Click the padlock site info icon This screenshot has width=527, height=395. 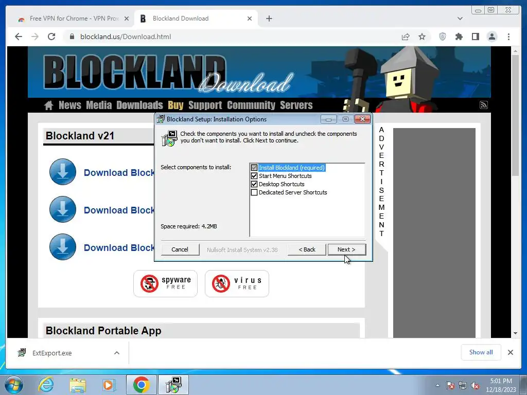[72, 37]
